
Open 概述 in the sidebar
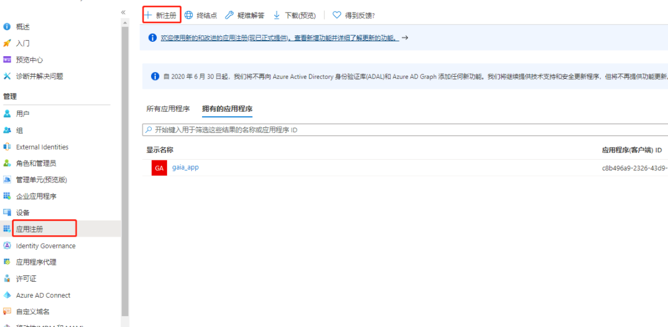click(22, 27)
